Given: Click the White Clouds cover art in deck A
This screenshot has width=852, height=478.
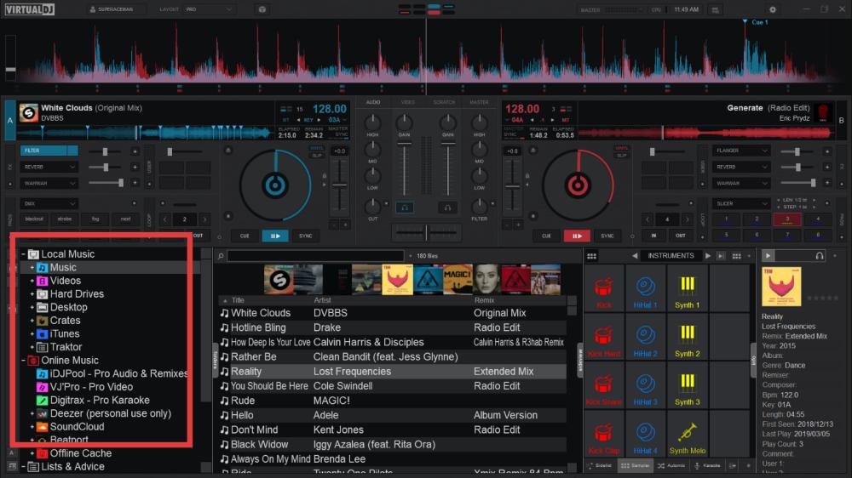Looking at the screenshot, I should pyautogui.click(x=28, y=112).
